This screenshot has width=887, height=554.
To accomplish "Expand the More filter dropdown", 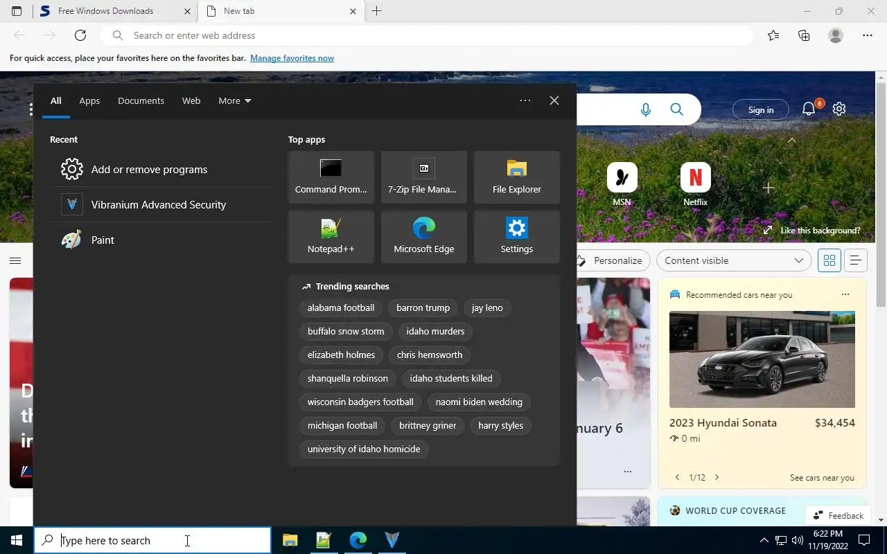I will coord(235,100).
